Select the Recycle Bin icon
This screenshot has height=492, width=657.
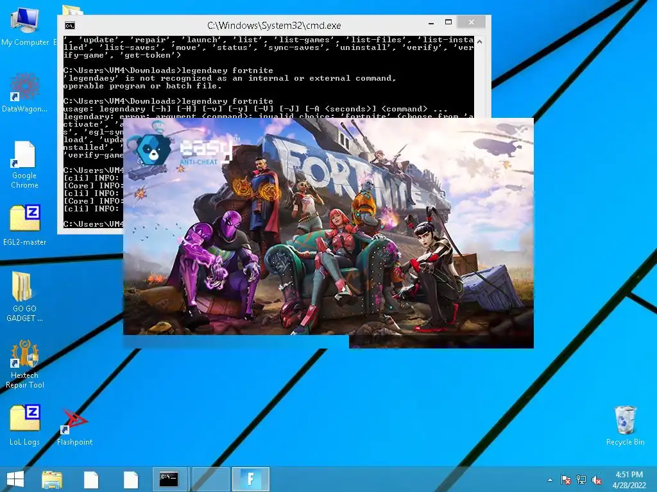tap(625, 425)
